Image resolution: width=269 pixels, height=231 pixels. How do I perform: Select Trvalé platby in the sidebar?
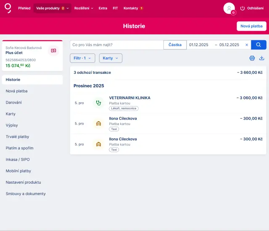click(x=18, y=137)
